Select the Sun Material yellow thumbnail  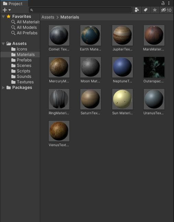click(x=123, y=99)
